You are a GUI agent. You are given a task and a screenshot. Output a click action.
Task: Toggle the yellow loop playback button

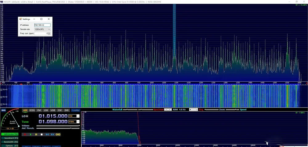tap(58, 134)
